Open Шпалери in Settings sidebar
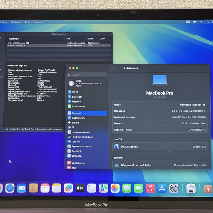The height and width of the screenshot is (213, 213). tap(87, 156)
